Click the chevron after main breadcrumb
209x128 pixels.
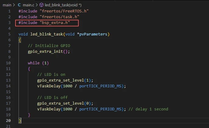[x=14, y=5]
